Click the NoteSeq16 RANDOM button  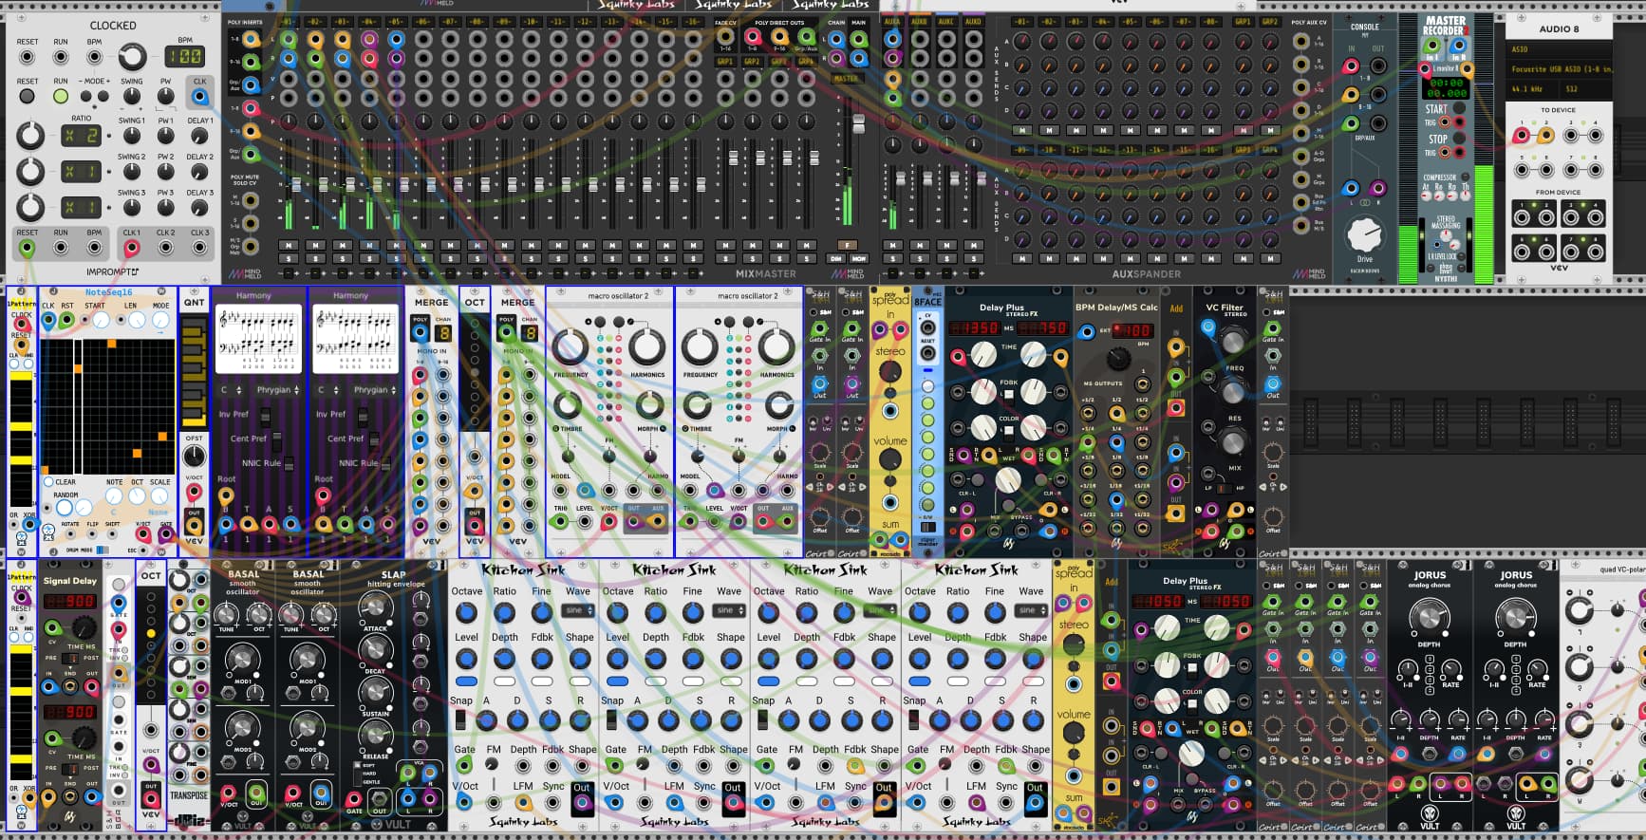tap(64, 507)
